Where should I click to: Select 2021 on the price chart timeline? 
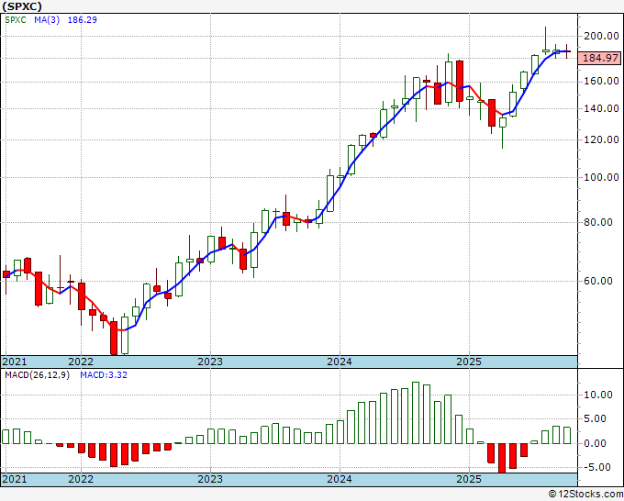point(15,362)
